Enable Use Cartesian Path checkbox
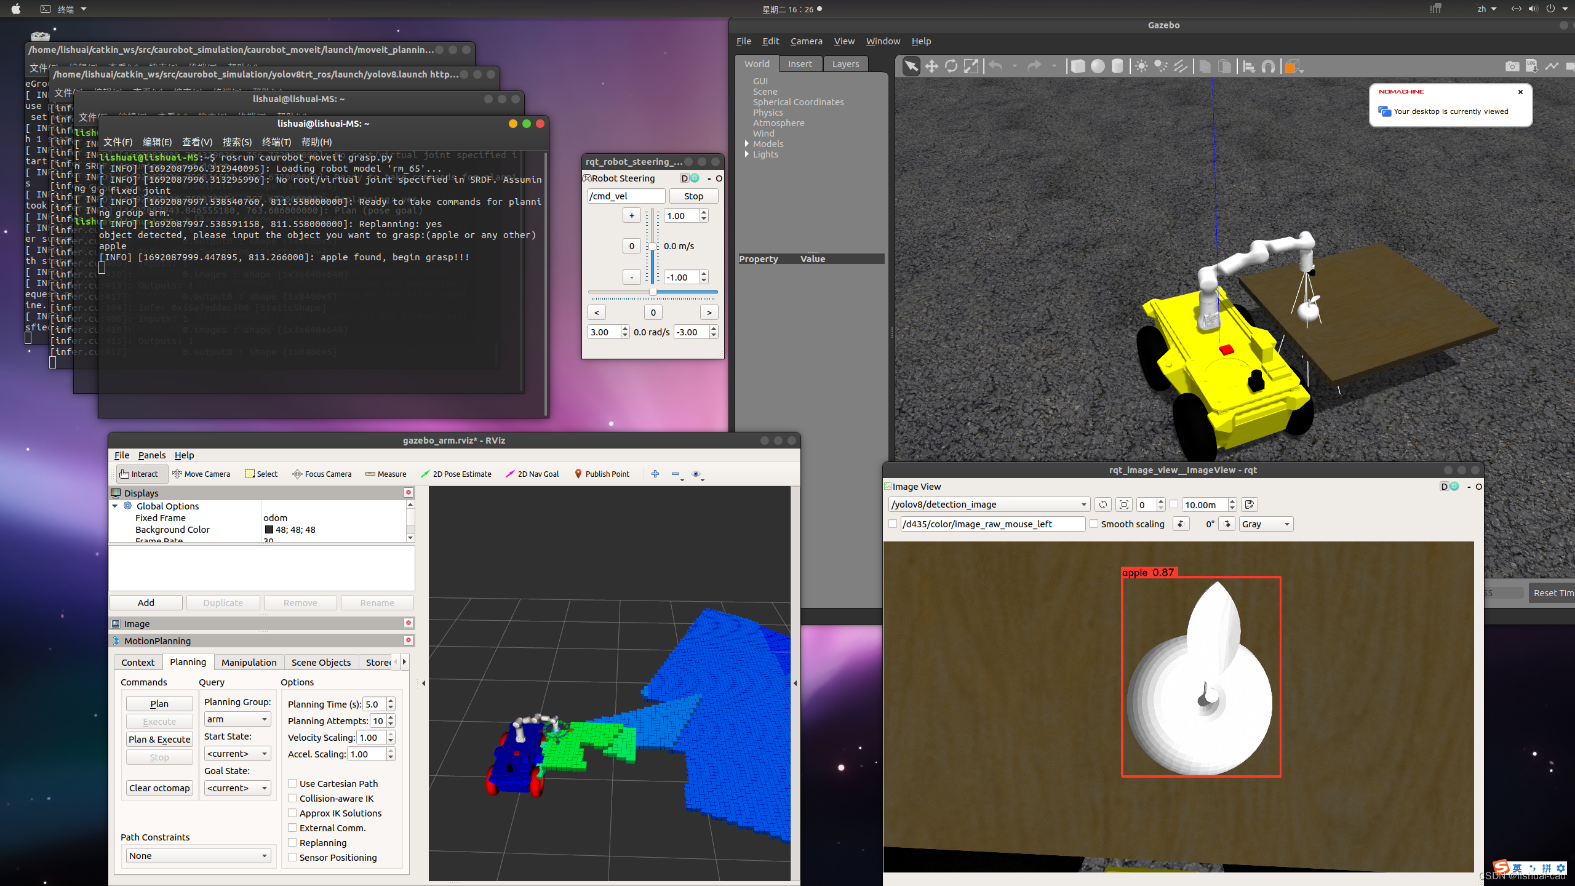 click(x=293, y=783)
